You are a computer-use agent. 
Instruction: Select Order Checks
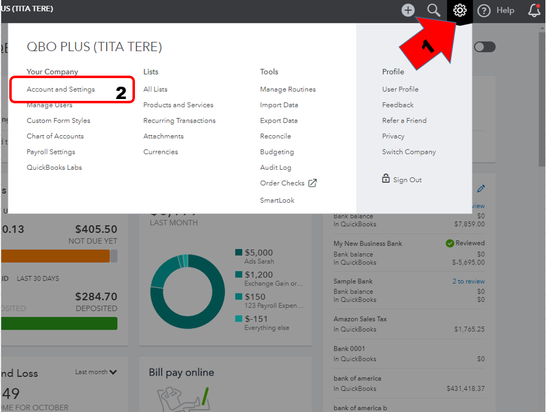(282, 183)
